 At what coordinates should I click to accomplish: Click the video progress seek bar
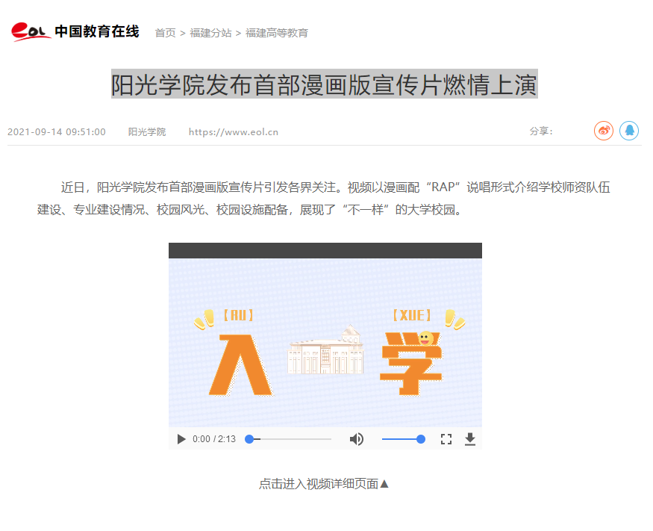(288, 439)
